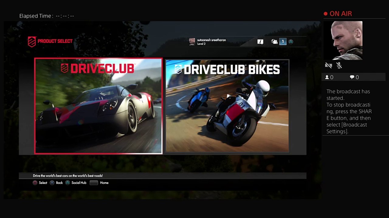Click the circle Select button prompt
The width and height of the screenshot is (389, 218).
coord(35,183)
